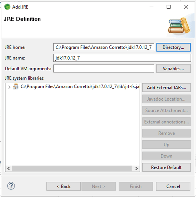Maximize the Add JRE window
196x197 pixels.
168,7
